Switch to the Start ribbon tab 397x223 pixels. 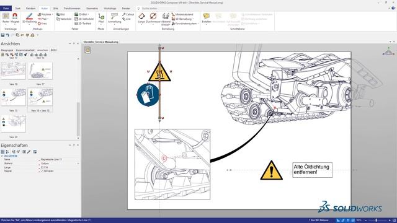point(18,8)
